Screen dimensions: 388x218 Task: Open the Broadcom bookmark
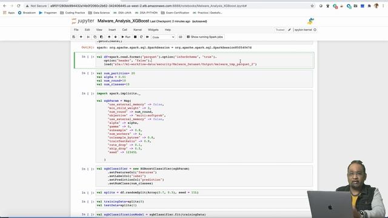(27, 13)
